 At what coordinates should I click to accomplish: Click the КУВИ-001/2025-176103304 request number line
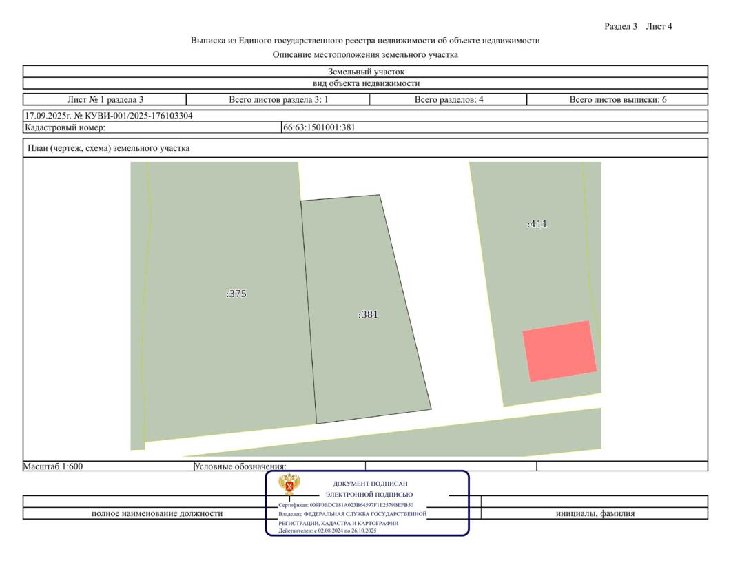pos(109,116)
